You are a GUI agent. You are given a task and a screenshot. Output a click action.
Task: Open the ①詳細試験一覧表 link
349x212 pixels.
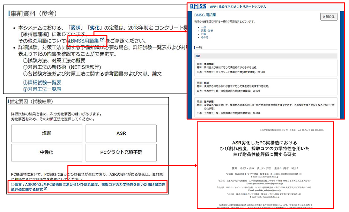(x=42, y=82)
